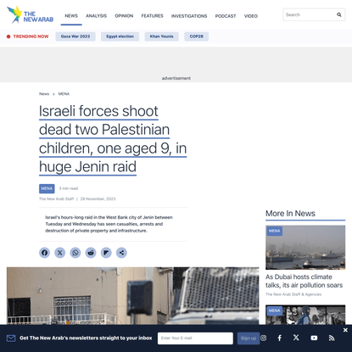Viewport: 352px width, 352px height.
Task: Open Dubai air pollution article thumbnail
Action: (305, 248)
